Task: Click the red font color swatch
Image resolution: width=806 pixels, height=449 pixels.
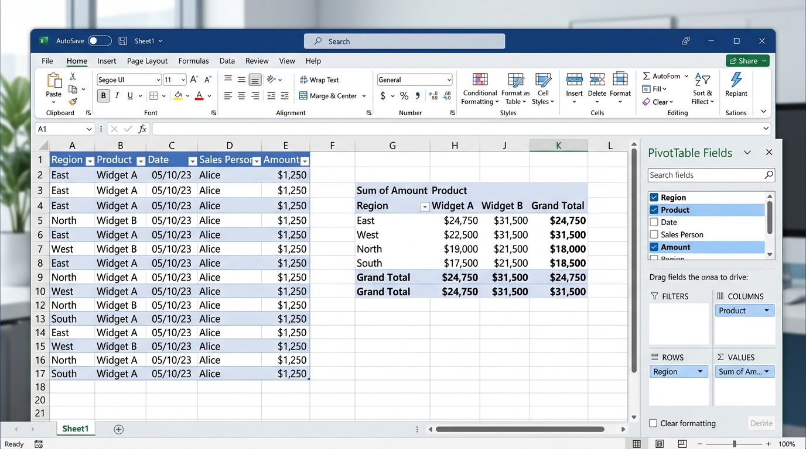Action: point(199,96)
